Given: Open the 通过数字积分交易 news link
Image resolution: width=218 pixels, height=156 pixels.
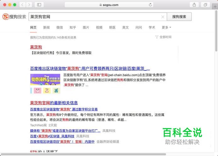Looking at the screenshot, I should [64, 110].
